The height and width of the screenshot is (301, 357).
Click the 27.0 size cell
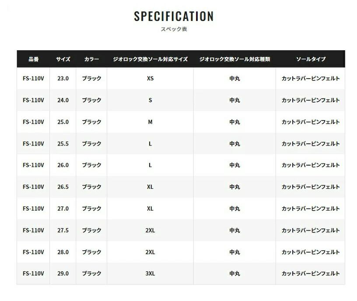point(63,209)
